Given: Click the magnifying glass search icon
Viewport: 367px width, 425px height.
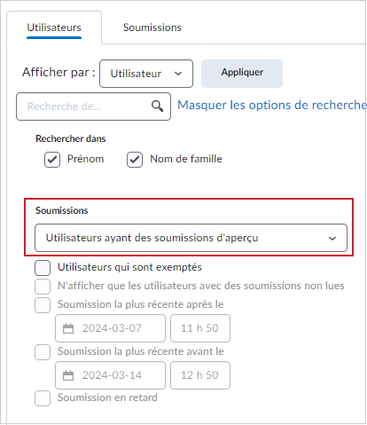Looking at the screenshot, I should click(157, 106).
